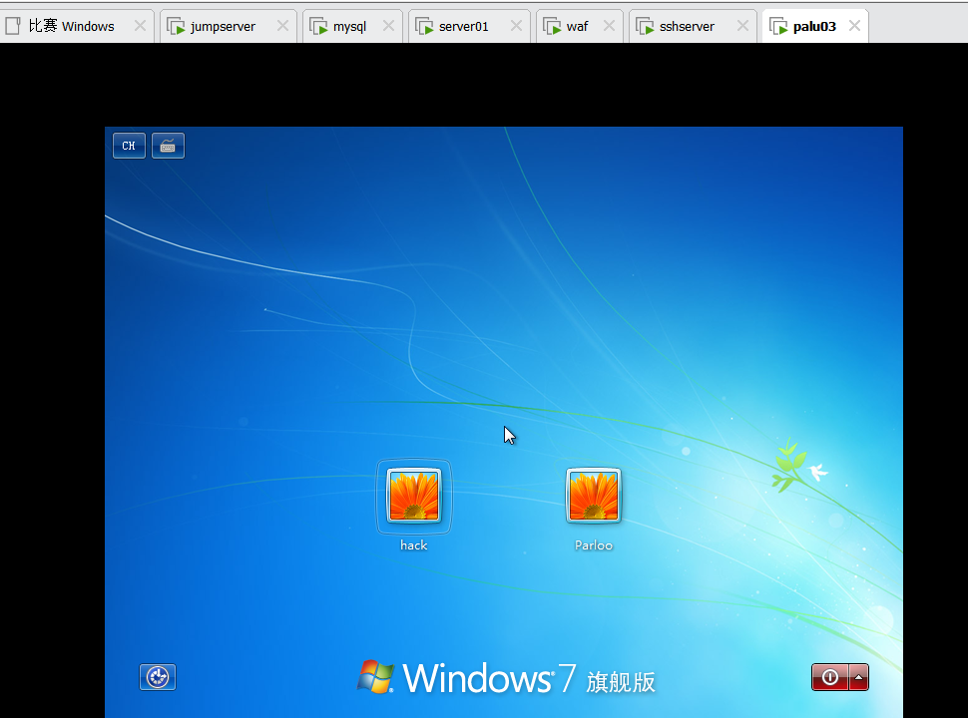
Task: Close the server01 tab
Action: [x=516, y=26]
